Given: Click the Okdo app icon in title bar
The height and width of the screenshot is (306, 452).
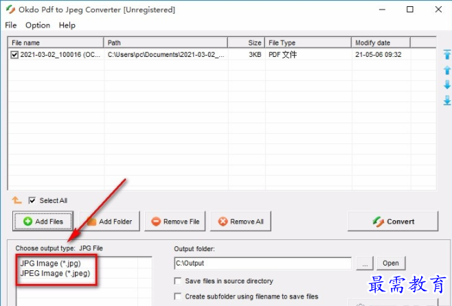Looking at the screenshot, I should [x=10, y=10].
